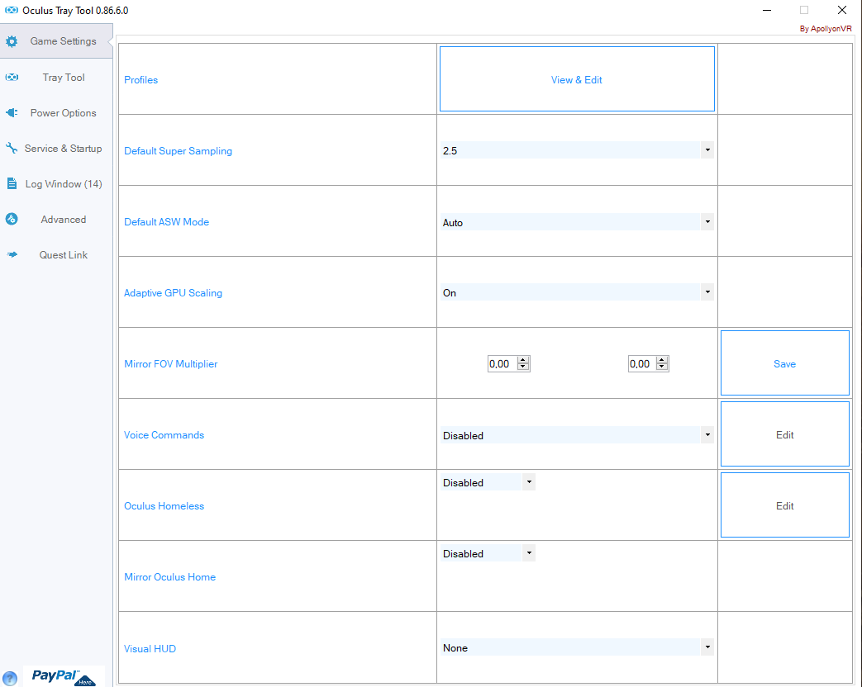The image size is (862, 687).
Task: Click the Voice Commands label
Action: click(x=164, y=435)
